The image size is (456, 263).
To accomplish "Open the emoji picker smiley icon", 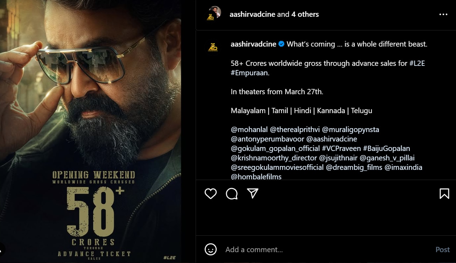I will click(x=210, y=249).
